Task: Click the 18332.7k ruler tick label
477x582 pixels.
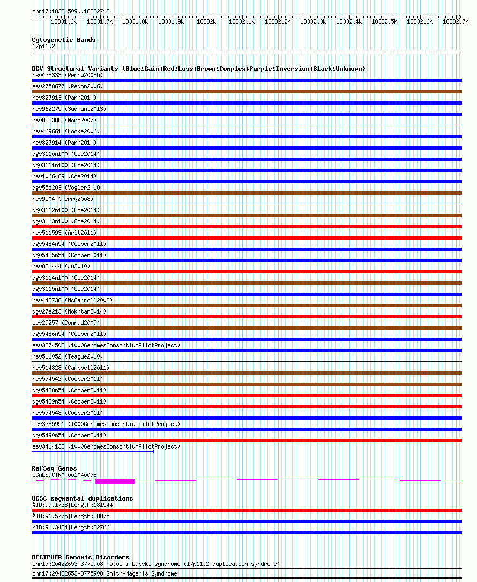Action: tap(456, 21)
